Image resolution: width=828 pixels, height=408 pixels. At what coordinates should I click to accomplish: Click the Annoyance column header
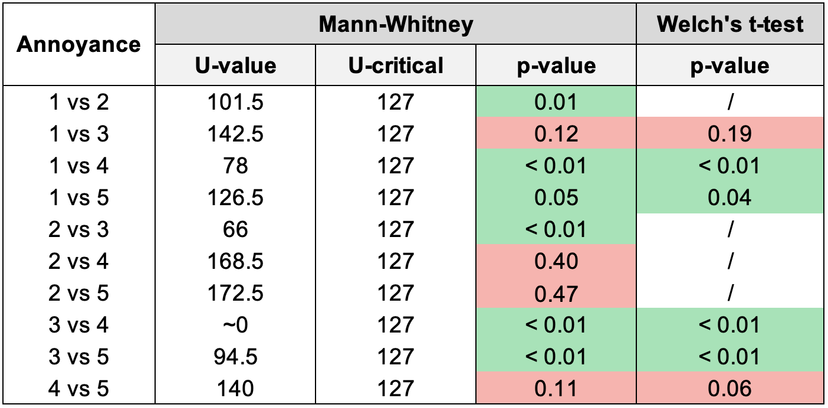pos(78,44)
